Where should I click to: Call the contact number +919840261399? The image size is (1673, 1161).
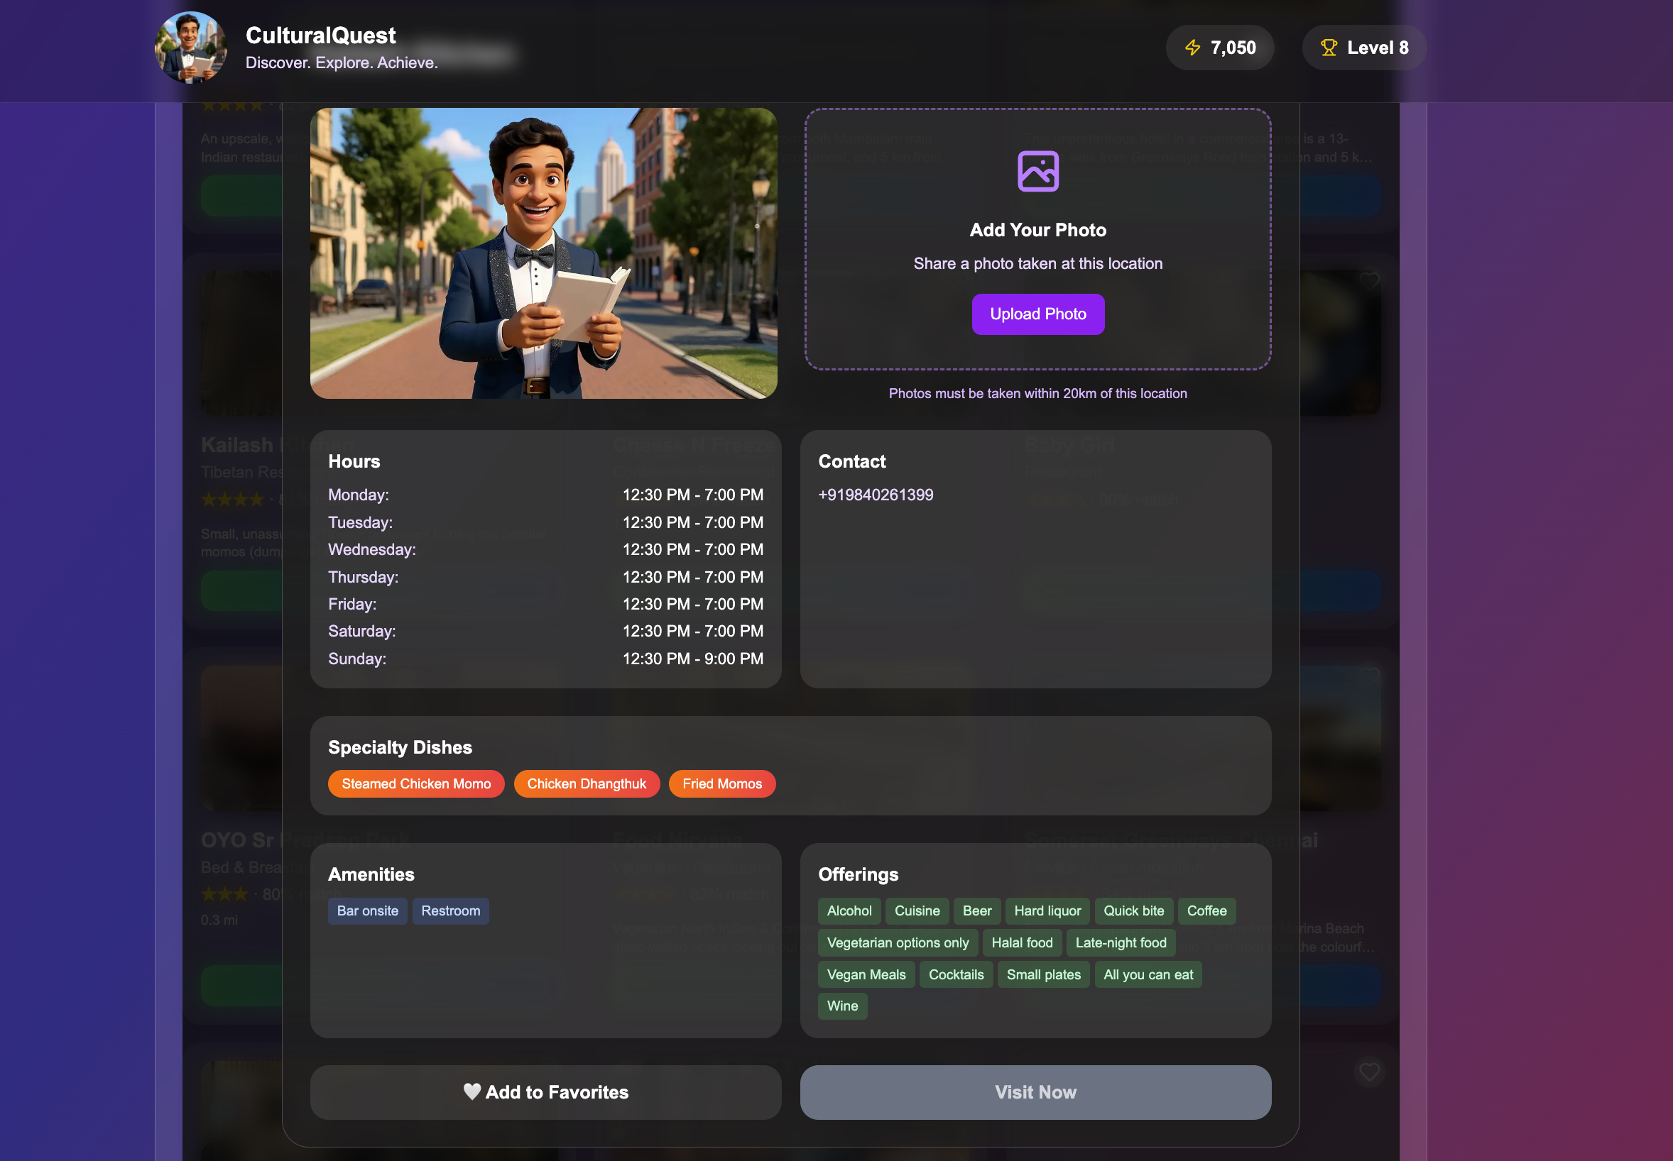876,495
